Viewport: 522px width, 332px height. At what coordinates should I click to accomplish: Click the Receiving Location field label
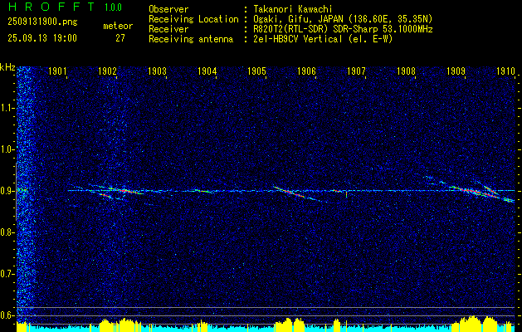(x=193, y=19)
